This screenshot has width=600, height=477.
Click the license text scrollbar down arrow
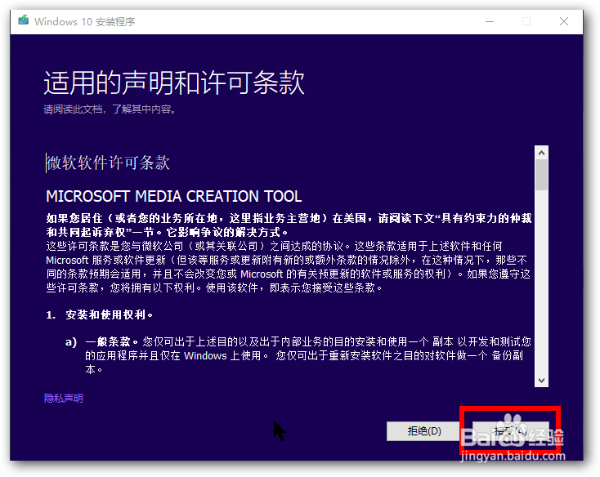[541, 381]
